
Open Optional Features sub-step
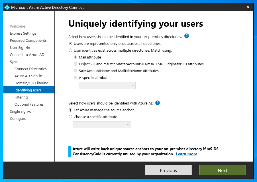pyautogui.click(x=29, y=104)
